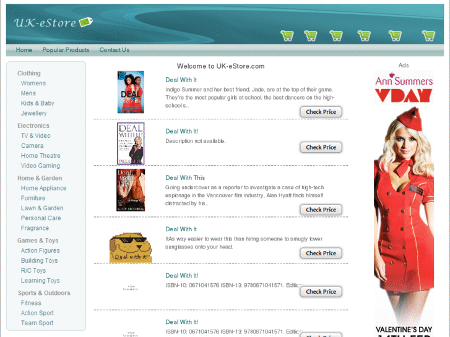Browse the Personal Care category
Image resolution: width=450 pixels, height=337 pixels.
point(41,218)
